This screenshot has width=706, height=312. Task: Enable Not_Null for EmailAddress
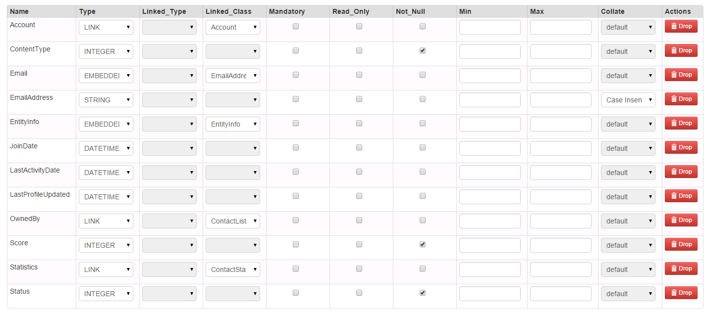tap(423, 99)
